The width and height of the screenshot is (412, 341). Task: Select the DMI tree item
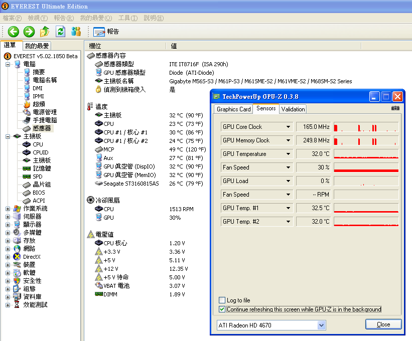(x=37, y=88)
